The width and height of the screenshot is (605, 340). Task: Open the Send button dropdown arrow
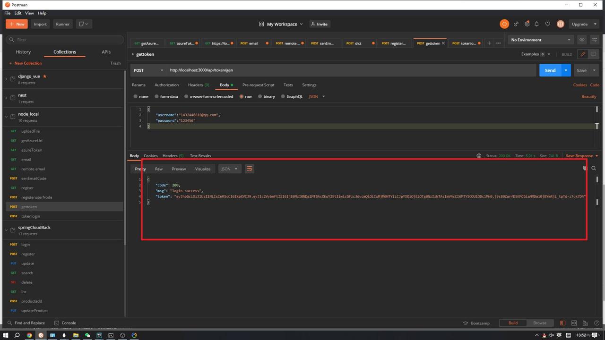(x=566, y=70)
